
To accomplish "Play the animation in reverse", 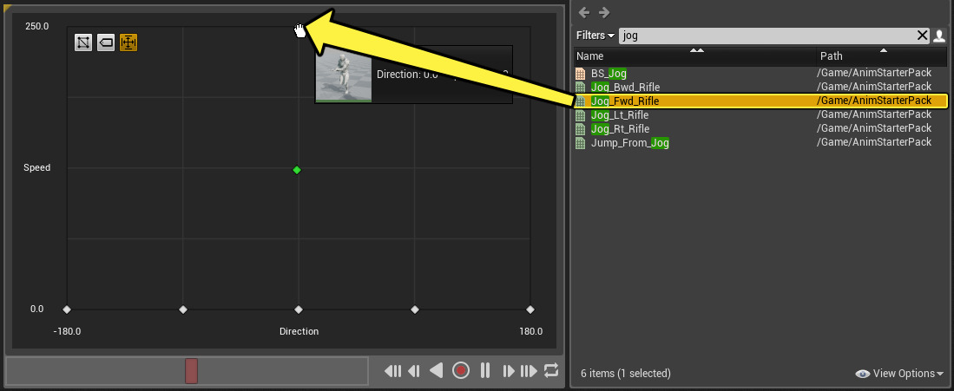I will coord(437,371).
